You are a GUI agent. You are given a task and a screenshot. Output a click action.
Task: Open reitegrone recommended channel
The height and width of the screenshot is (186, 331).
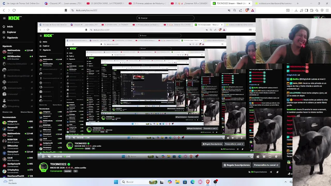17,122
